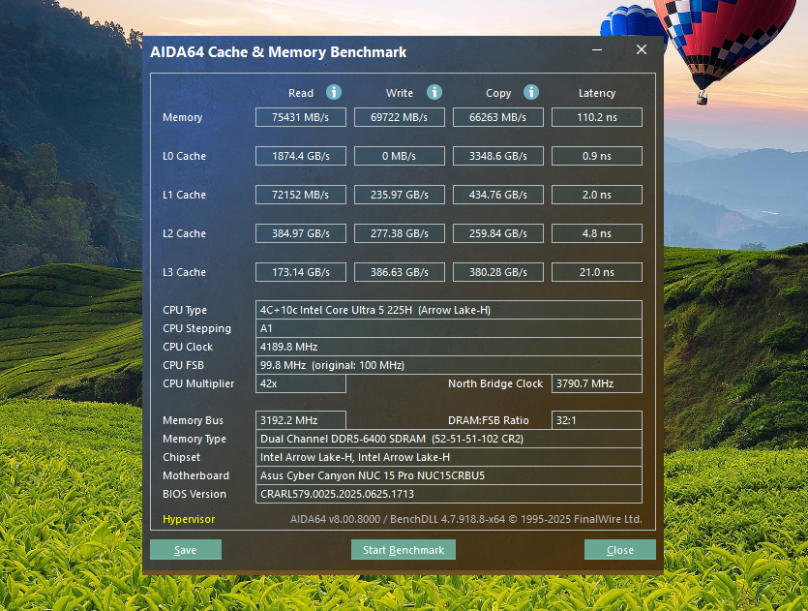Click the Save button

coord(186,550)
